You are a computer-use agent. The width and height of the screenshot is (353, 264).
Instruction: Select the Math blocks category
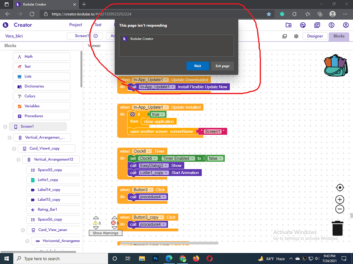[x=42, y=57]
